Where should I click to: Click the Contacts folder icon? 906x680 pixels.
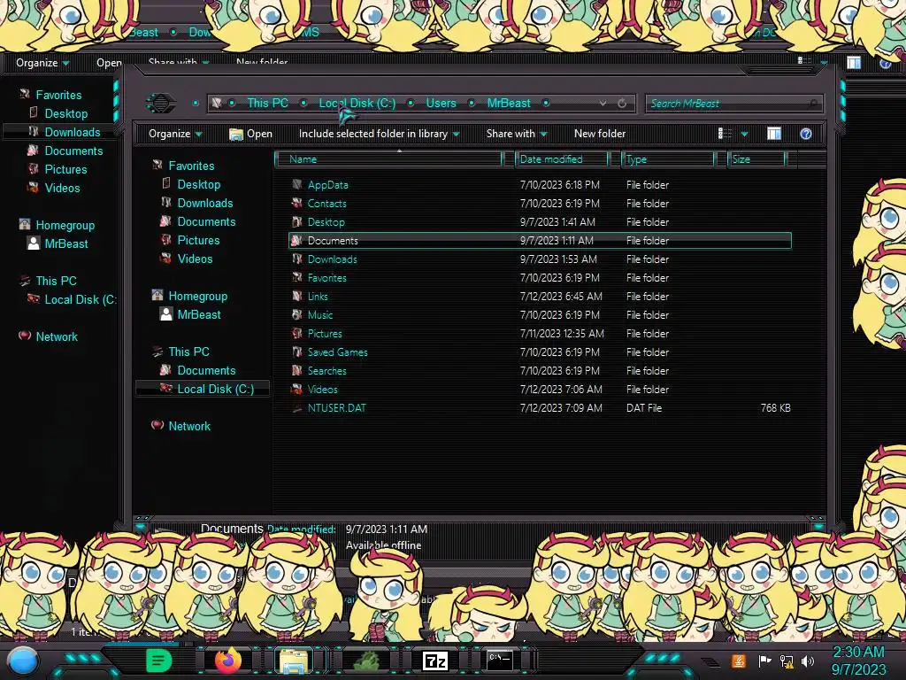click(297, 204)
